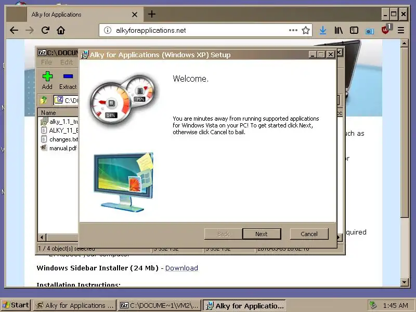
Task: Open the Windows Start button
Action: [16, 305]
